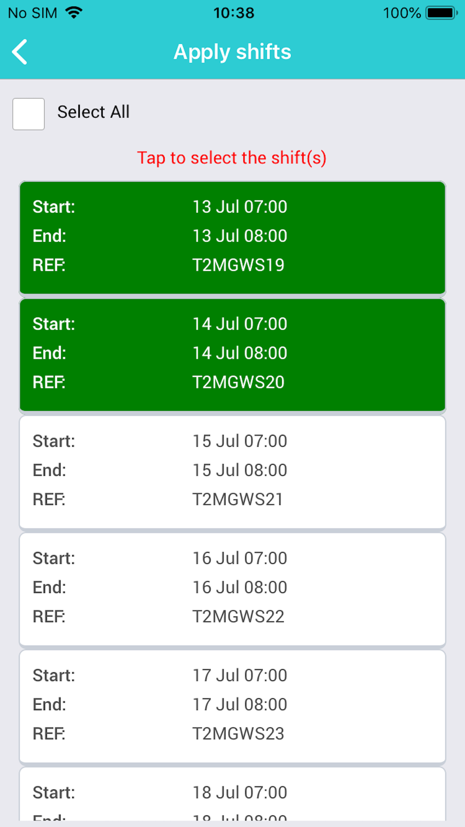465x827 pixels.
Task: Tap the reference T2MGWS19
Action: (x=239, y=265)
